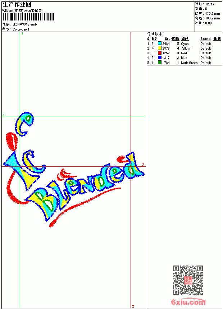The height and width of the screenshot is (309, 223).
Task: Select the Cyan row description text
Action: pyautogui.click(x=185, y=44)
